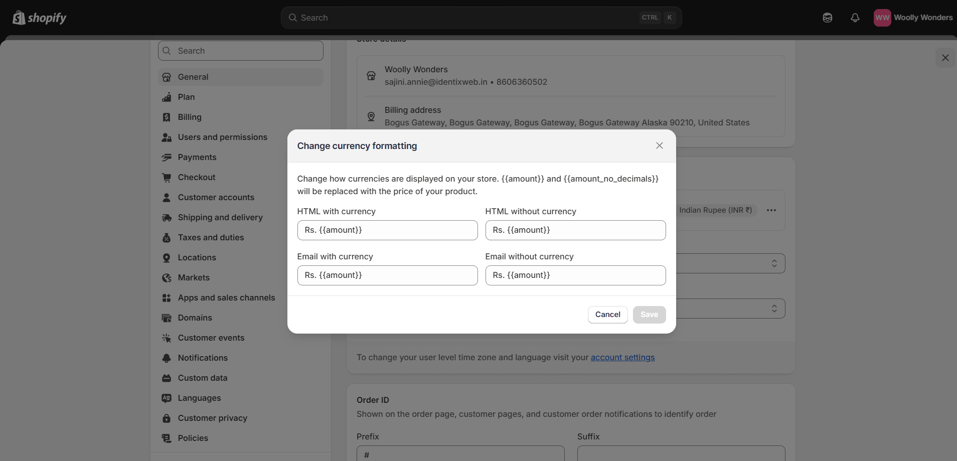Cancel the currency formatting changes
The width and height of the screenshot is (957, 461).
pos(607,315)
